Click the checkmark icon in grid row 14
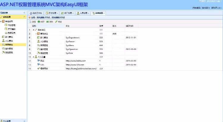 click(x=38, y=68)
